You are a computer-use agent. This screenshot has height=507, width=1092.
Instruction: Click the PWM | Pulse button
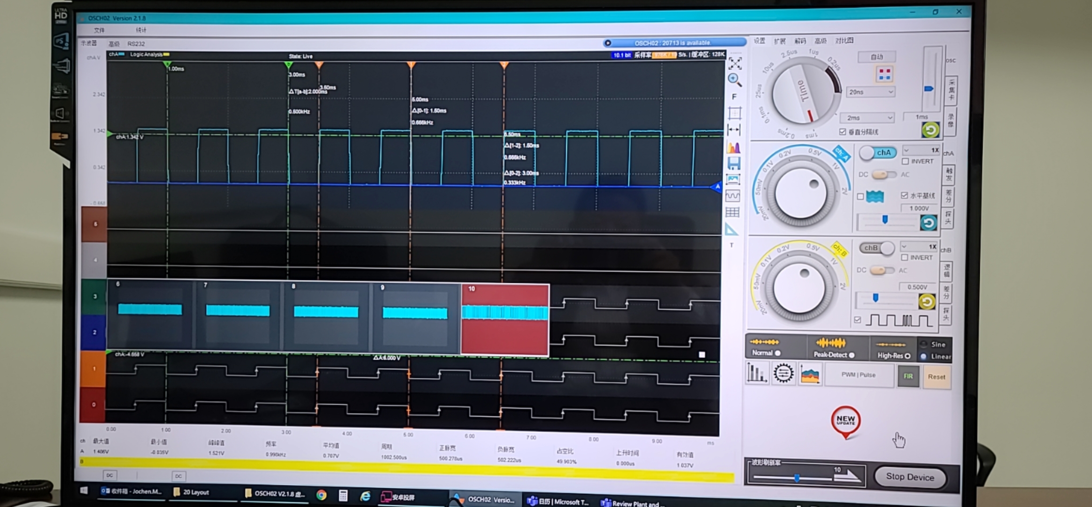click(x=859, y=375)
